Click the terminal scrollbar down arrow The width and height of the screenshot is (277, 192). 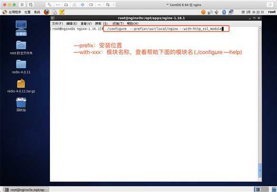coord(260,179)
